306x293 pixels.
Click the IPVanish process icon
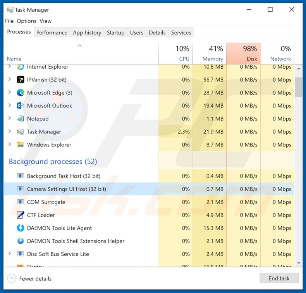coord(21,79)
